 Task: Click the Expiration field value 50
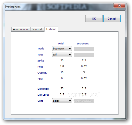62,89
